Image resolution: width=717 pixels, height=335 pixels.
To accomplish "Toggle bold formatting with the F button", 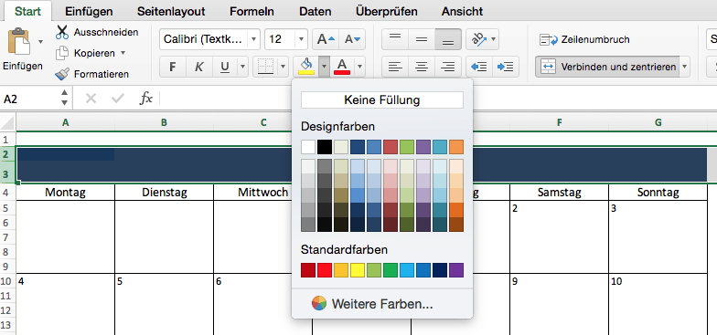I will coord(172,68).
